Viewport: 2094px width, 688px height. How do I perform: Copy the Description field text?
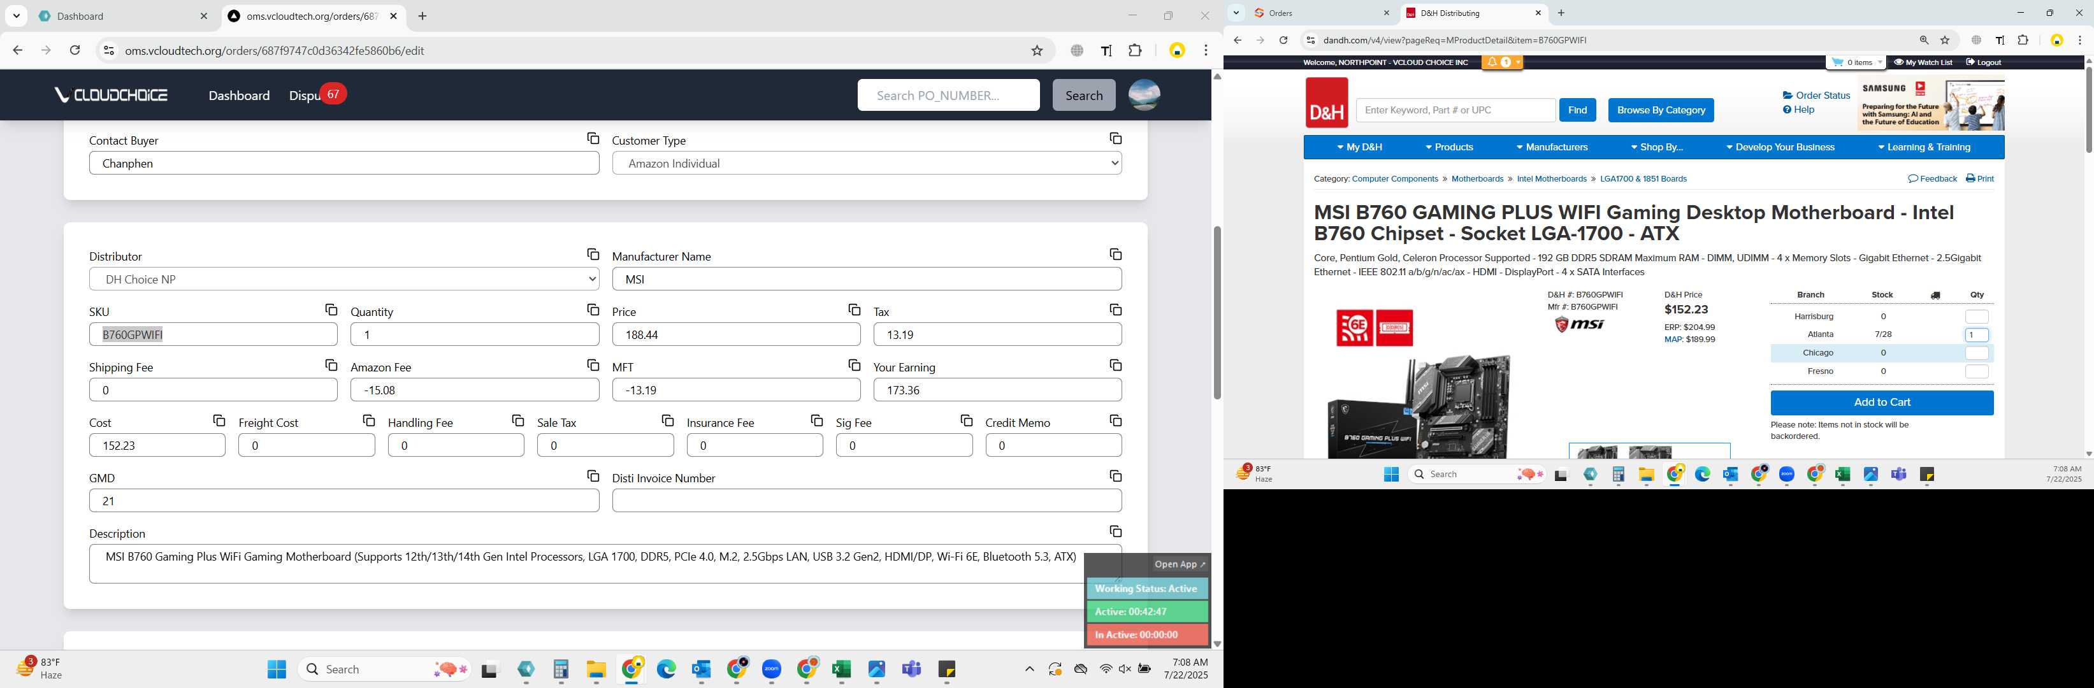1115,532
